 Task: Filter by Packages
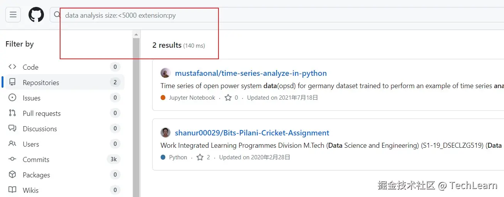pos(36,175)
